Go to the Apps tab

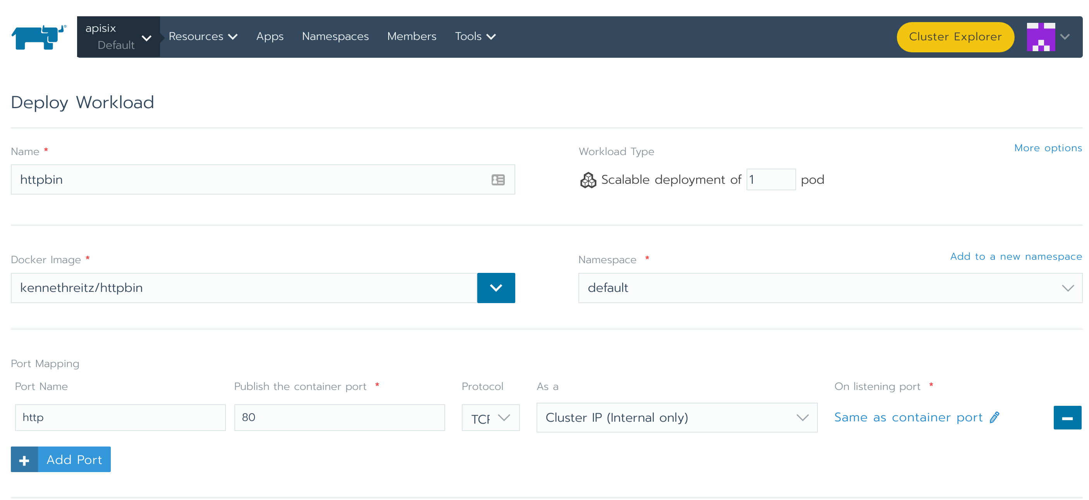270,37
